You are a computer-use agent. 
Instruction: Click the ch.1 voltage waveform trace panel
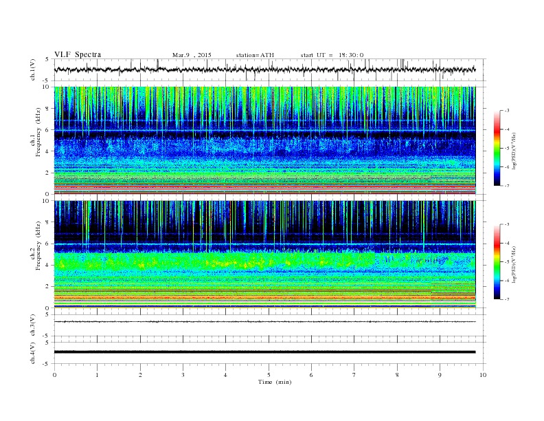[x=270, y=69]
